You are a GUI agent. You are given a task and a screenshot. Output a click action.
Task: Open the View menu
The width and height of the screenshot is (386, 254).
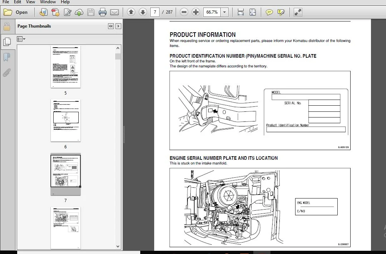click(x=30, y=2)
